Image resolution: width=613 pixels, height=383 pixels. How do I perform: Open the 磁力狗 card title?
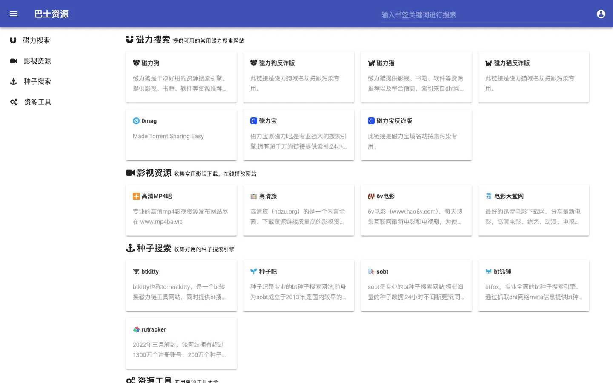[150, 63]
